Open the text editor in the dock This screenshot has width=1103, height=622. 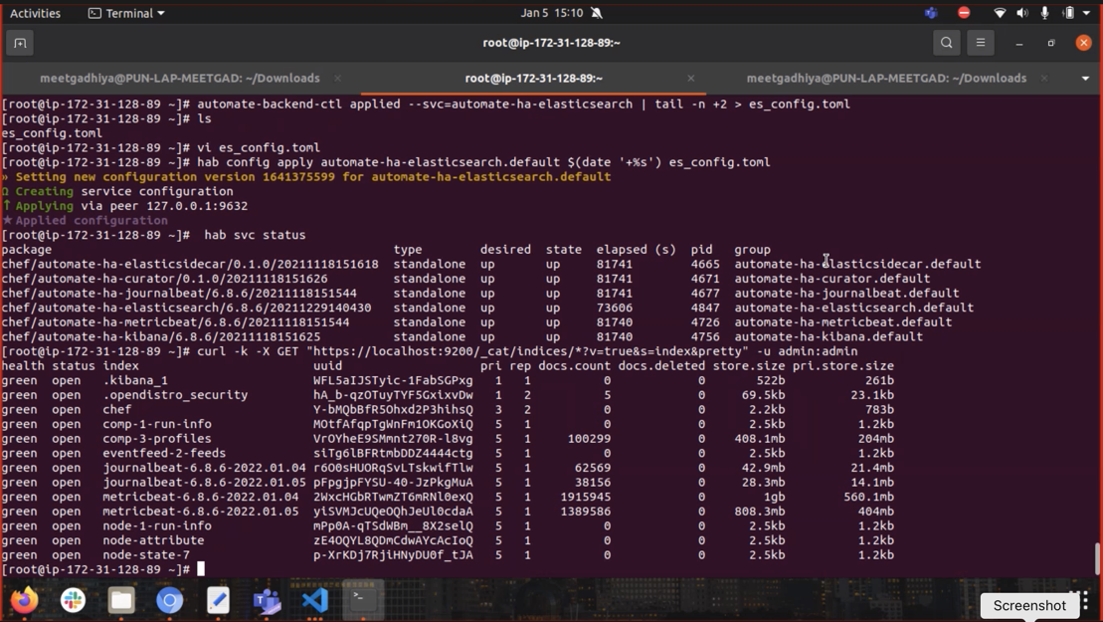click(x=218, y=600)
